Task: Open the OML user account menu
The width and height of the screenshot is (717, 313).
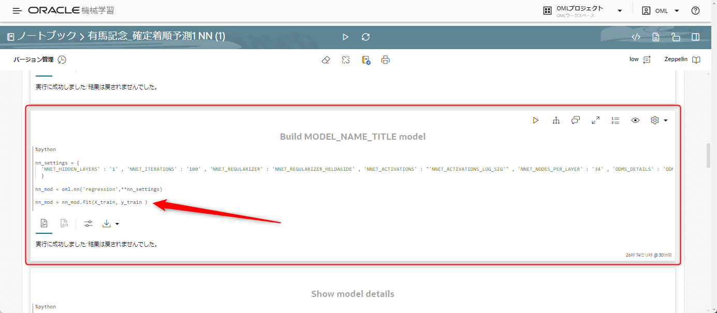Action: (x=660, y=11)
